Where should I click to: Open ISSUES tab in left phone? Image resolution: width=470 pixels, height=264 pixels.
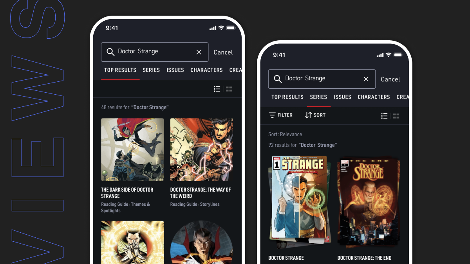(175, 70)
